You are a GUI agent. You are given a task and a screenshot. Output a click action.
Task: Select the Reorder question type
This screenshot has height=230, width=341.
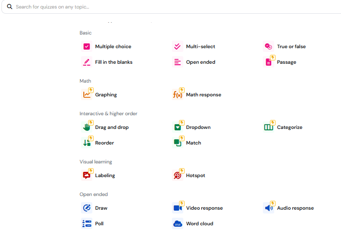click(104, 143)
